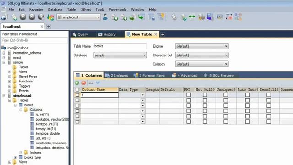Click the Table Name input field

[x=120, y=46]
